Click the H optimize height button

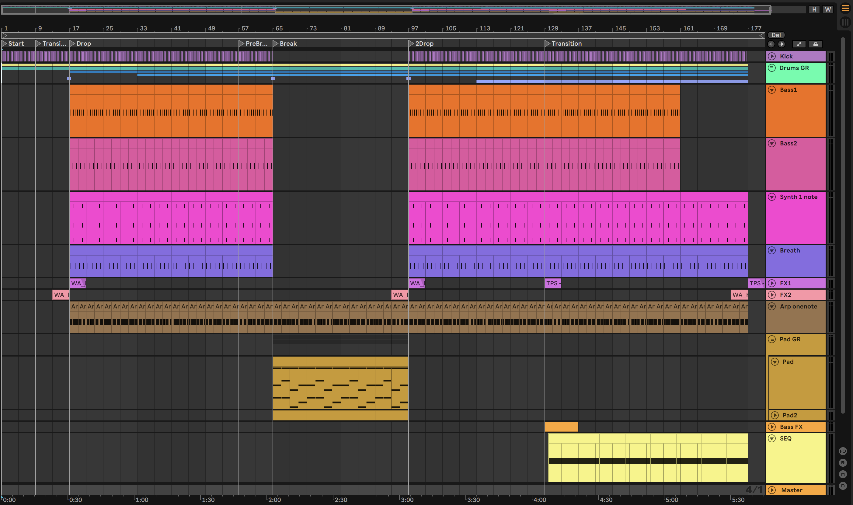coord(814,9)
